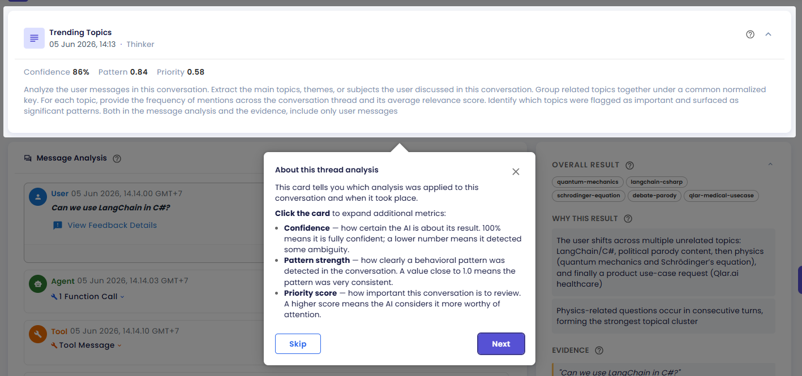Collapse the Overall Result section chevron
This screenshot has width=802, height=376.
click(770, 165)
